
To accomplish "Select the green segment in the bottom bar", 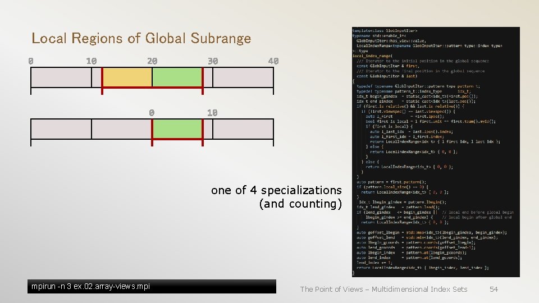I will point(177,129).
